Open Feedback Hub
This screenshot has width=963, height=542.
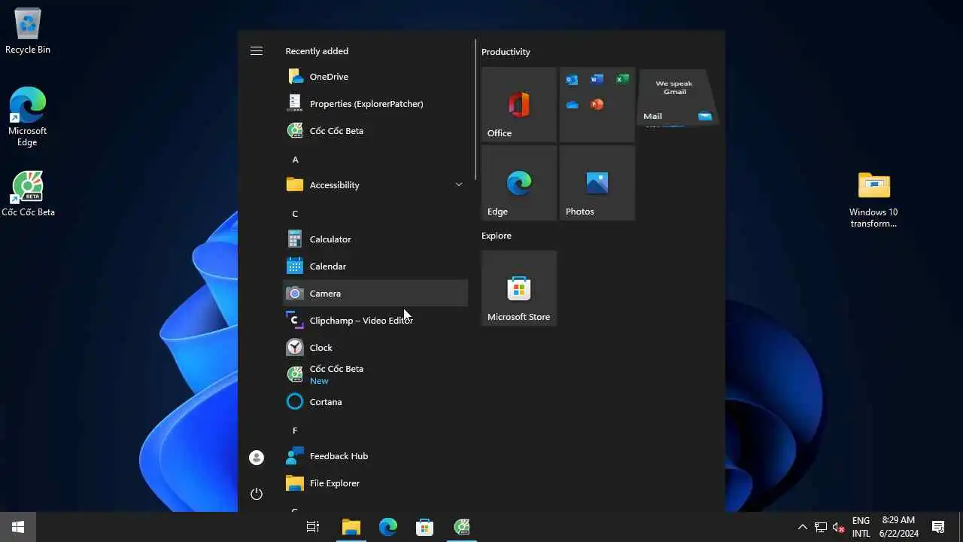pyautogui.click(x=375, y=456)
